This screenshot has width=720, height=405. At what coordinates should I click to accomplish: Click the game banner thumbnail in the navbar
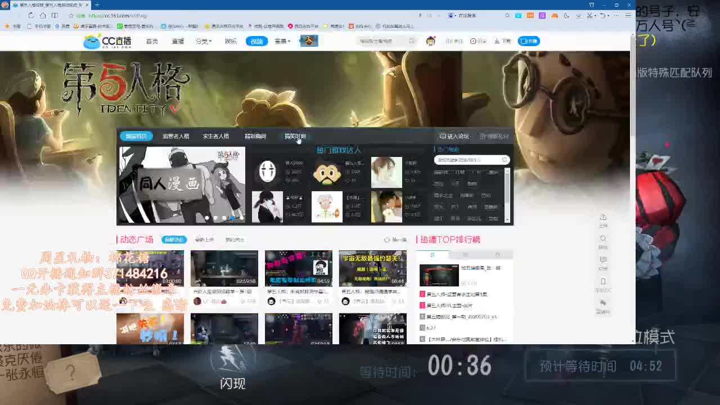pyautogui.click(x=308, y=40)
